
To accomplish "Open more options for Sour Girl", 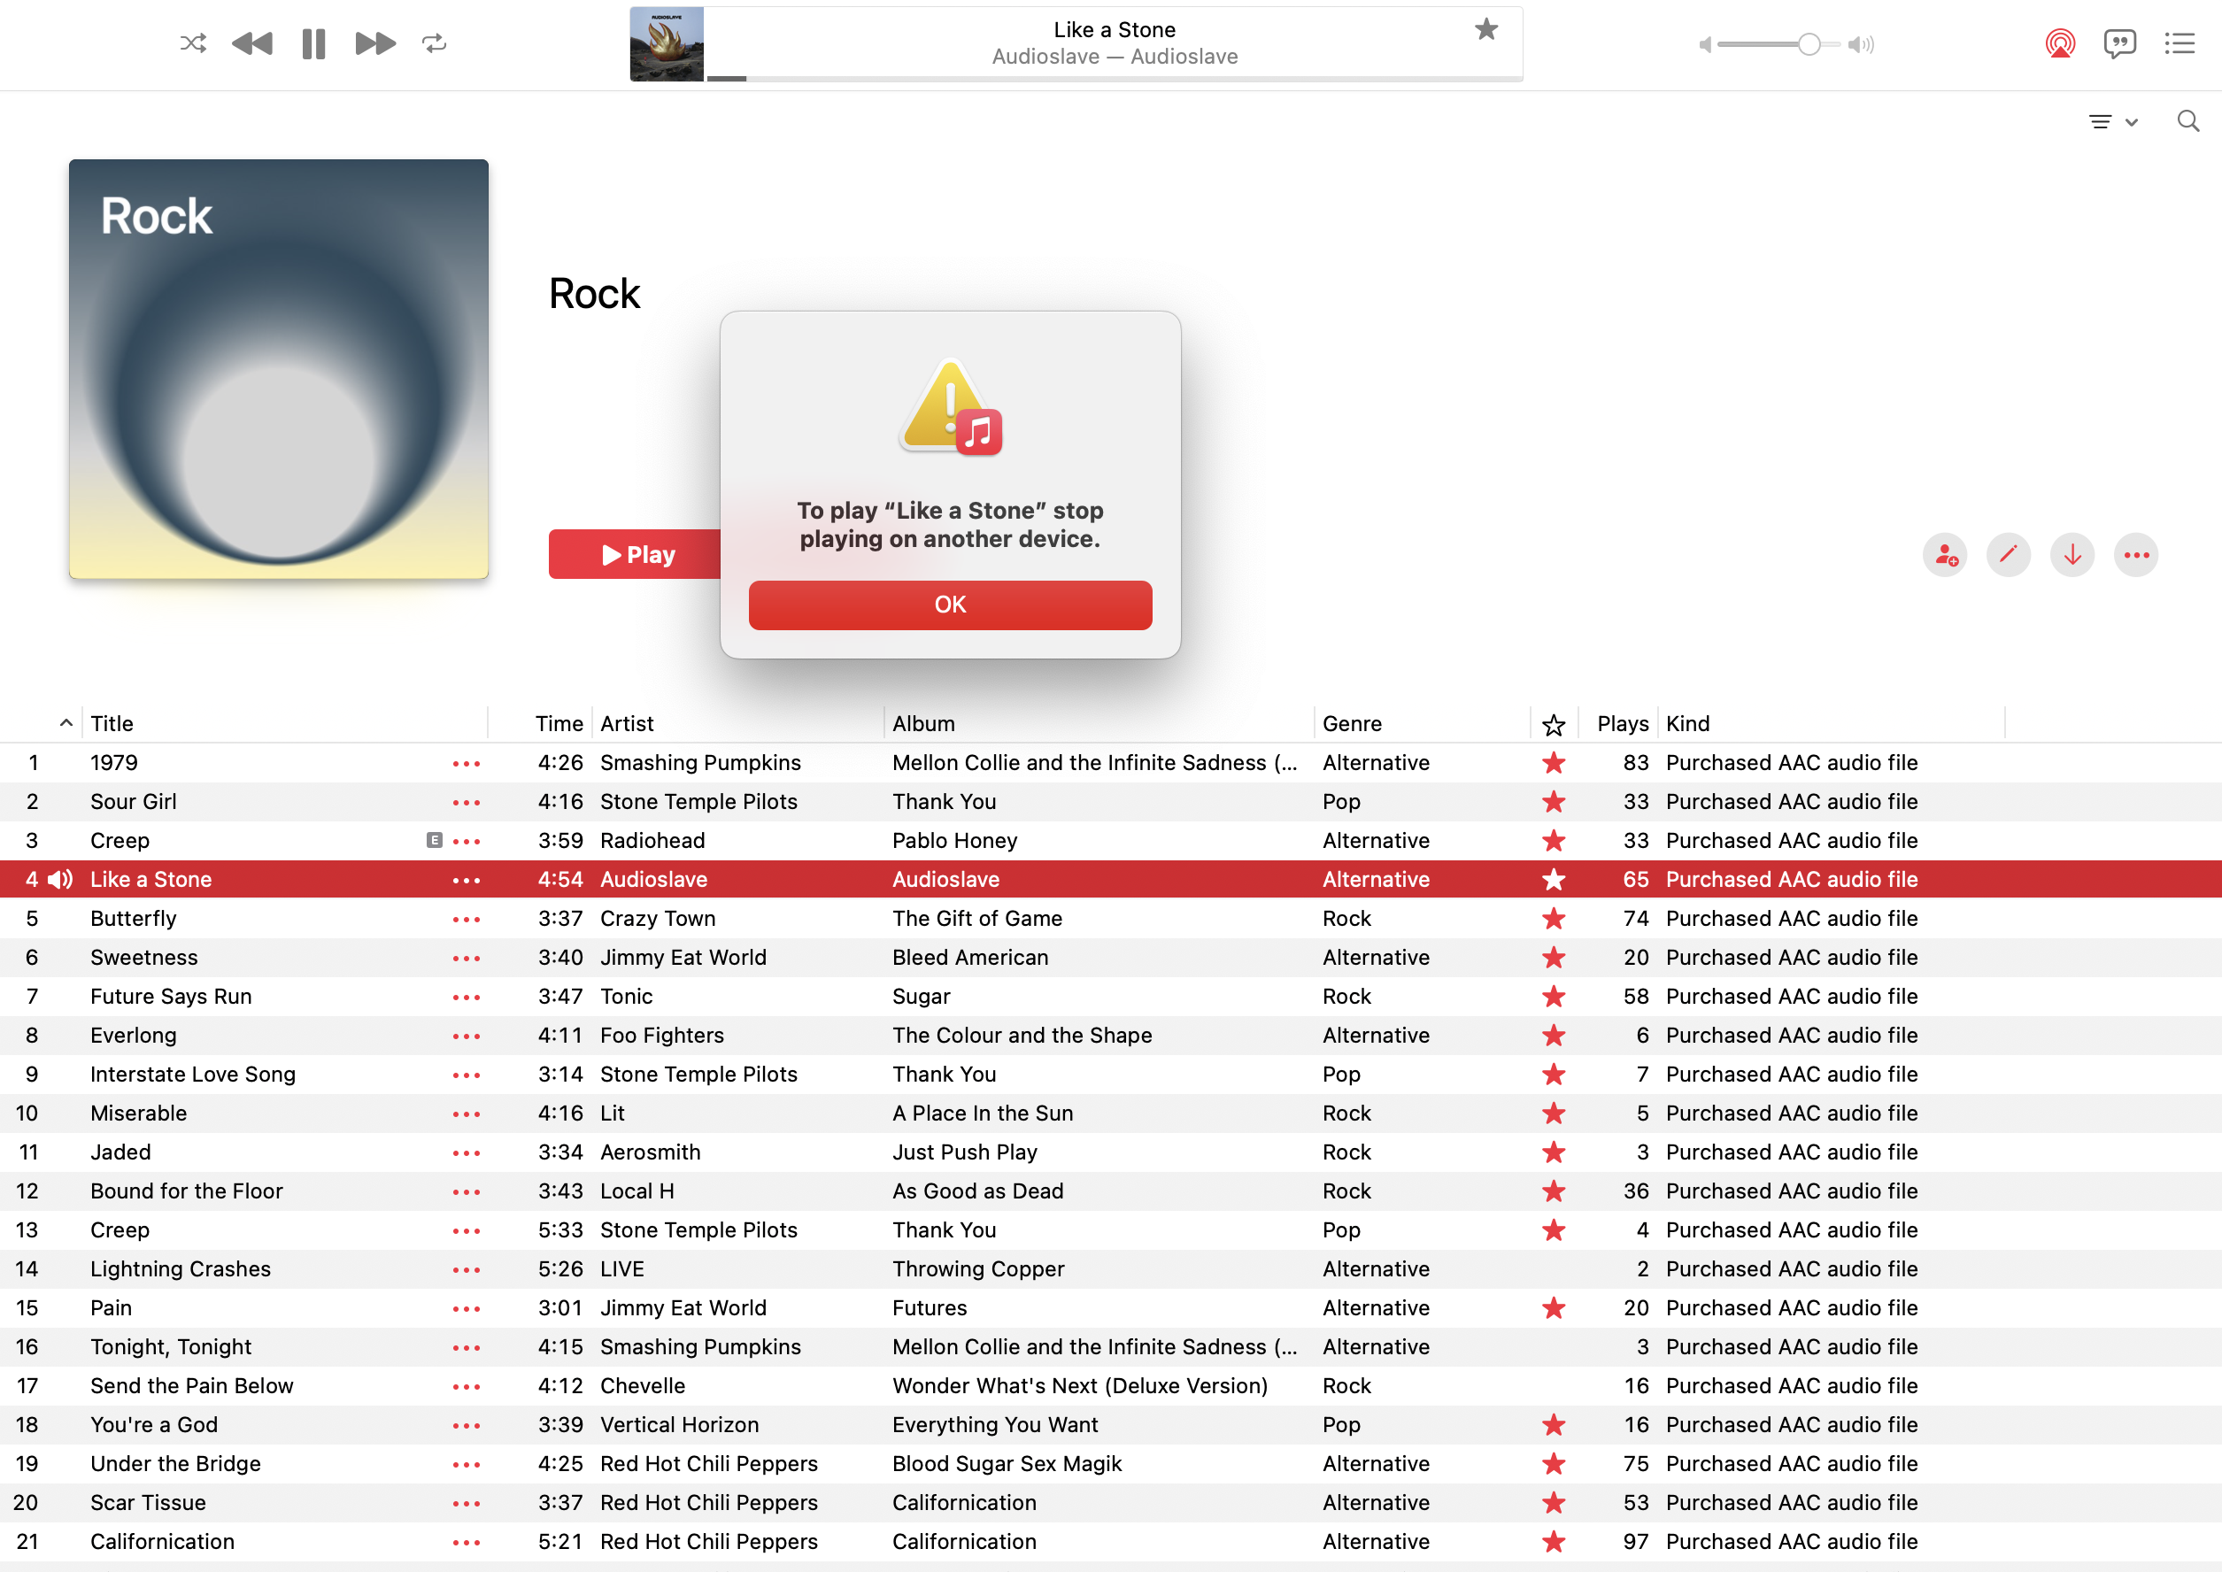I will pos(467,803).
